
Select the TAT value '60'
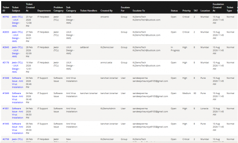pos(195,93)
